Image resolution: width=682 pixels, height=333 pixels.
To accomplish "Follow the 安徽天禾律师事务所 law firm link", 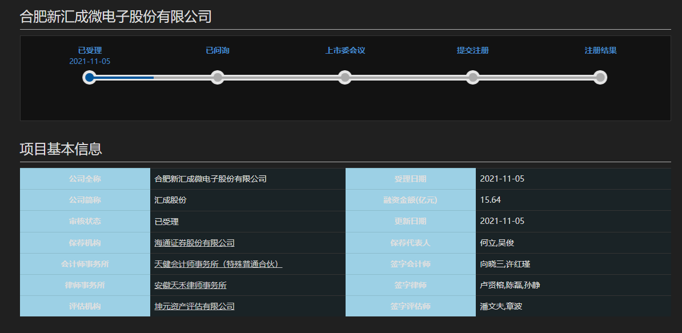I will pyautogui.click(x=194, y=285).
